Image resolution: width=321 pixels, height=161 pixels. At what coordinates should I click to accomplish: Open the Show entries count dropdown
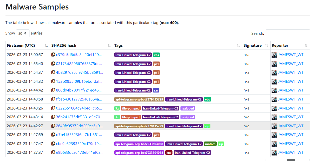(x=23, y=33)
